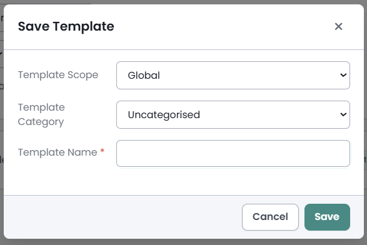Click the Save Template dialog title

coord(66,26)
